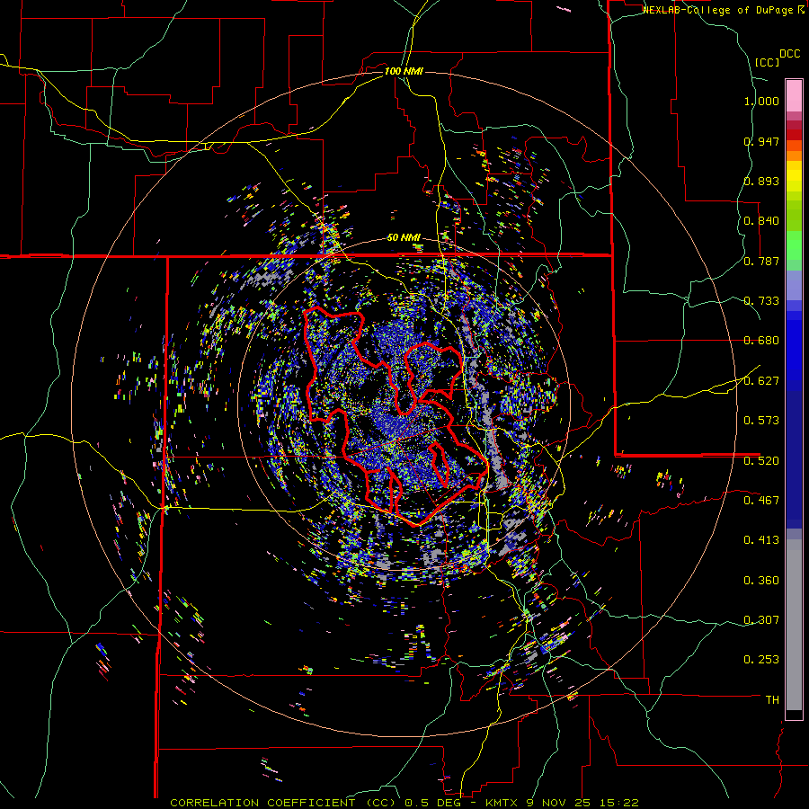Click the 0.253 scale value
Screen dimensions: 809x809
761,660
